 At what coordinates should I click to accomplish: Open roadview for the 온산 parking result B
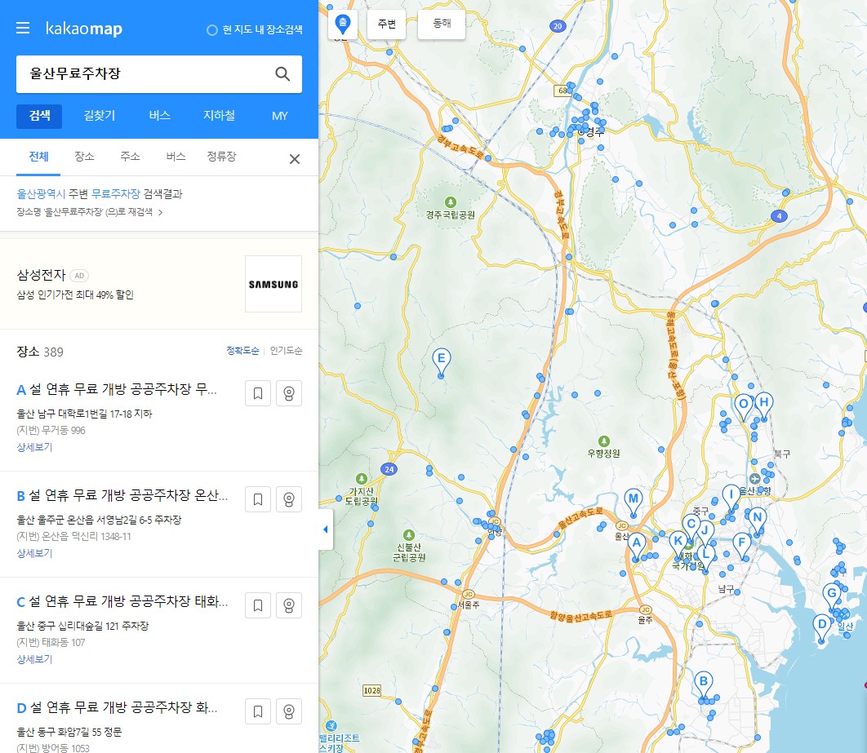click(x=288, y=498)
